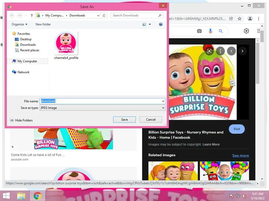Click Chrome icon in taskbar
This screenshot has height=201, width=269.
[x=38, y=196]
